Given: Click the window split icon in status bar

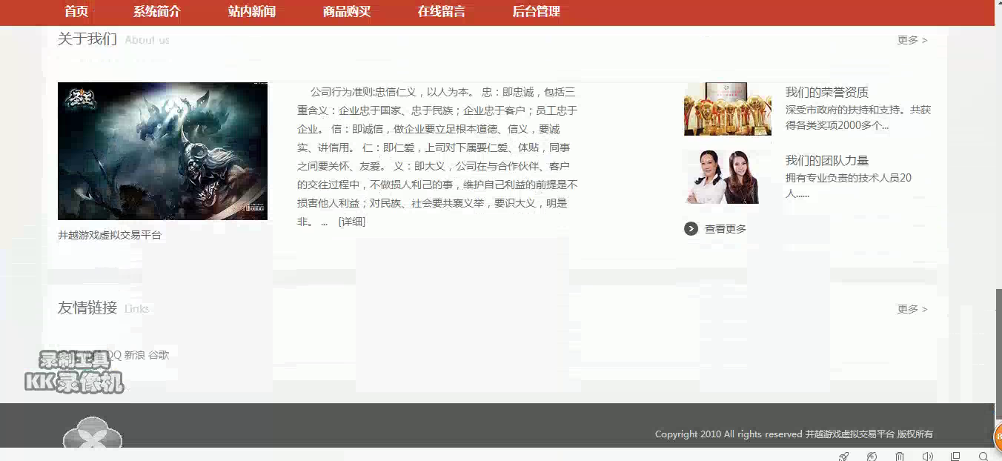Looking at the screenshot, I should tap(955, 456).
